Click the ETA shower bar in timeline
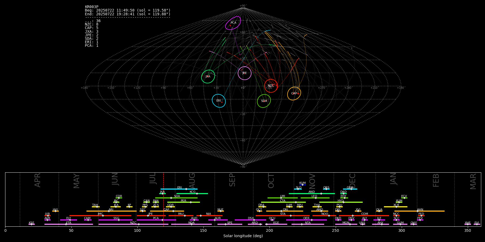 pos(69,224)
